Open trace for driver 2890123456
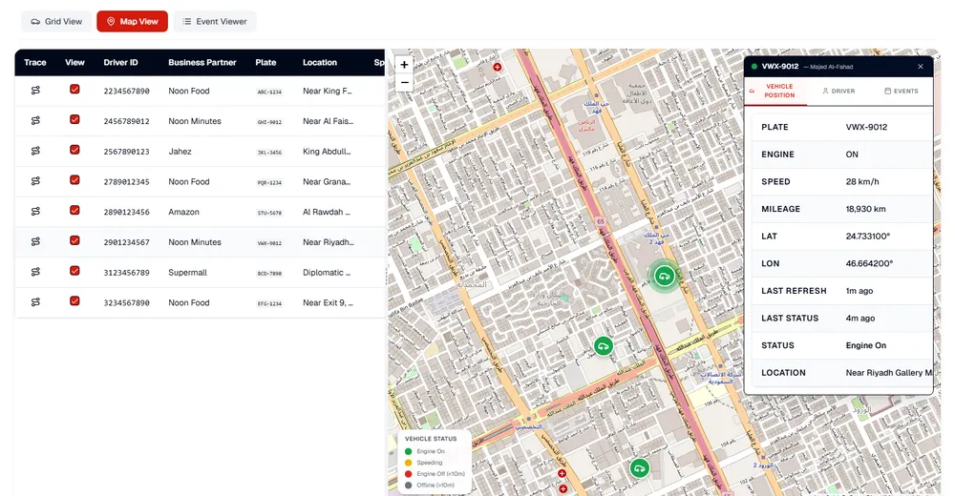Screen dimensions: 955x496 [x=35, y=211]
